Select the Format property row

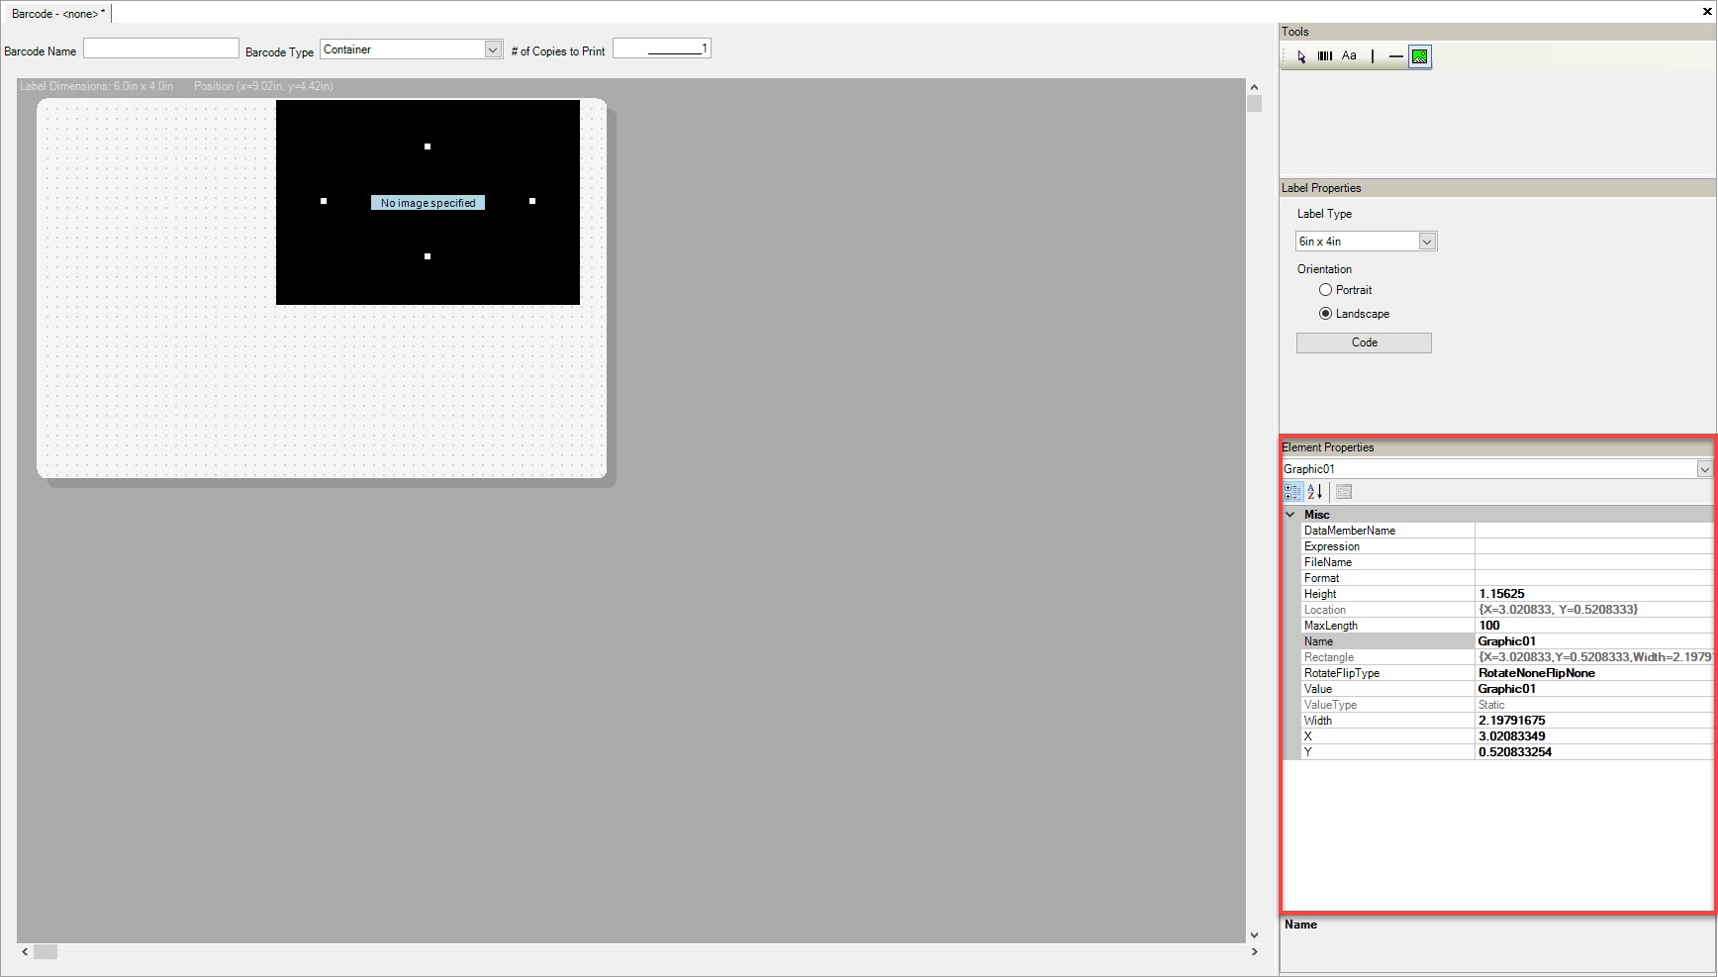(x=1507, y=578)
